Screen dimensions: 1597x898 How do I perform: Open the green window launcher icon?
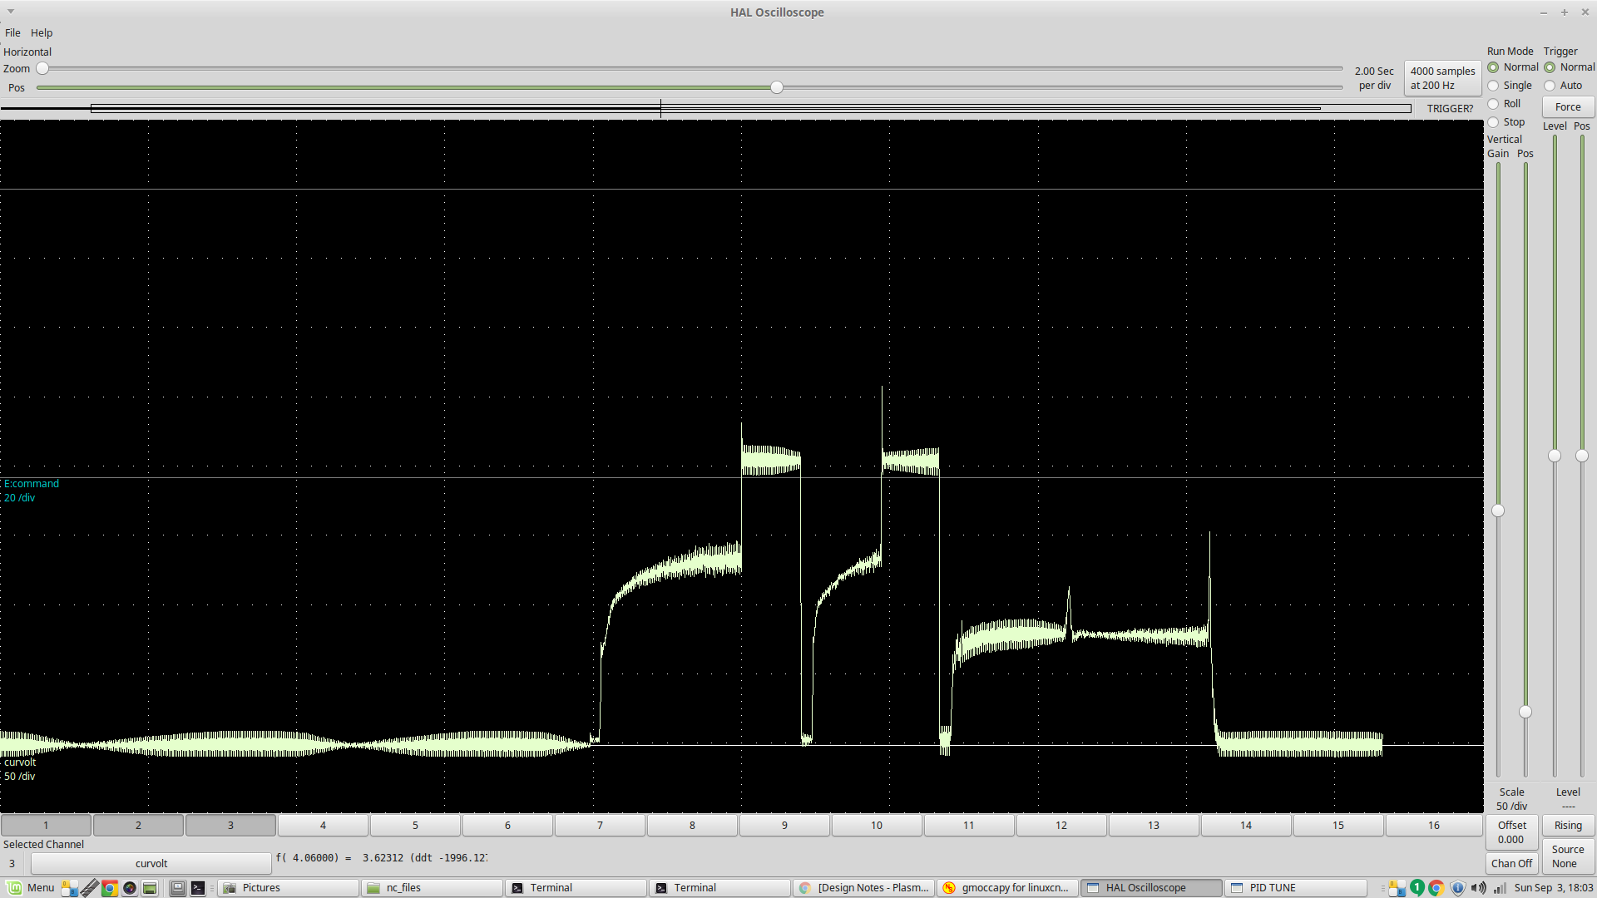(x=150, y=888)
